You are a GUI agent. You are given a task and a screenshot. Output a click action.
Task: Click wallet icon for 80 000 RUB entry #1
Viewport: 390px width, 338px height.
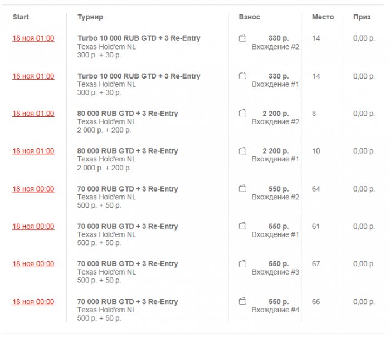click(x=242, y=151)
